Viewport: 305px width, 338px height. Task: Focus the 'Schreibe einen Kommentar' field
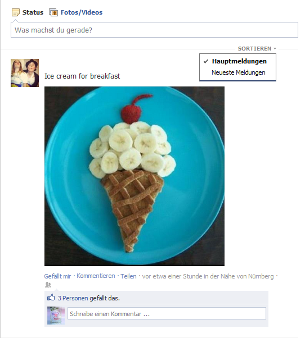(167, 313)
